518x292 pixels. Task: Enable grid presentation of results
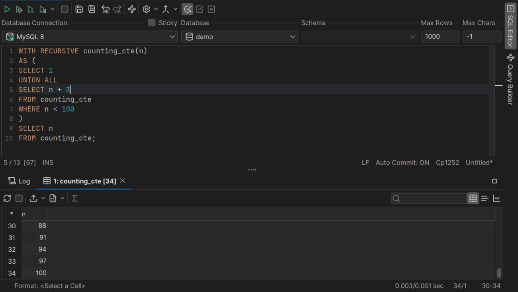click(473, 198)
